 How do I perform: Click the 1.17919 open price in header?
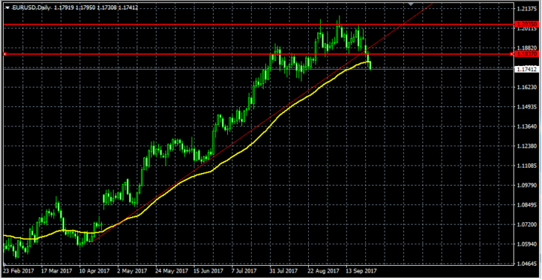point(65,7)
